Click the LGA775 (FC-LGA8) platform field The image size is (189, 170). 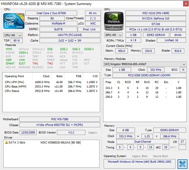[x=70, y=35]
